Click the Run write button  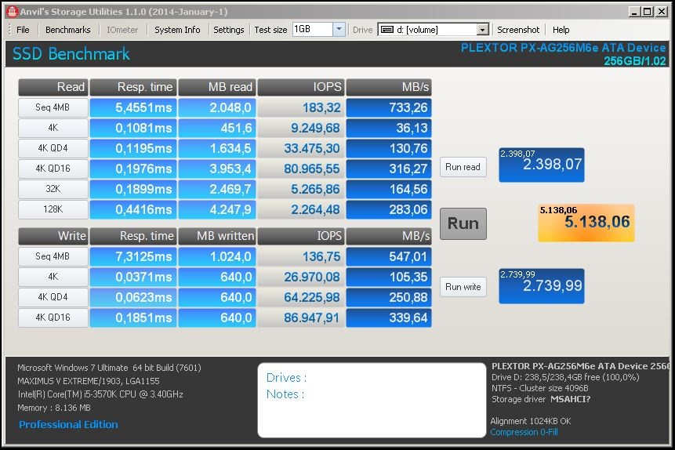pos(463,287)
